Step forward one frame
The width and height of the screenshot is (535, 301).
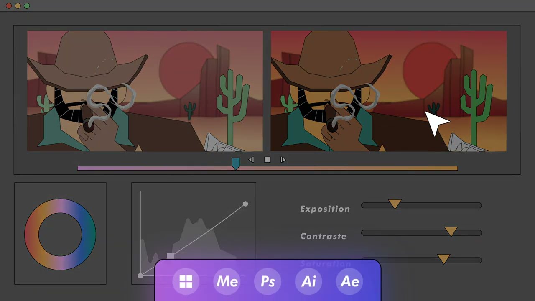pos(283,160)
